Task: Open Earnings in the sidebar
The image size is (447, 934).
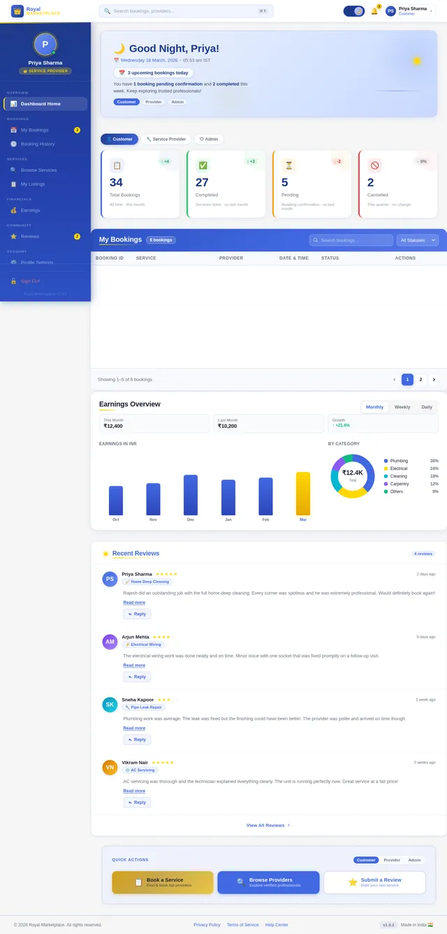Action: 45,210
